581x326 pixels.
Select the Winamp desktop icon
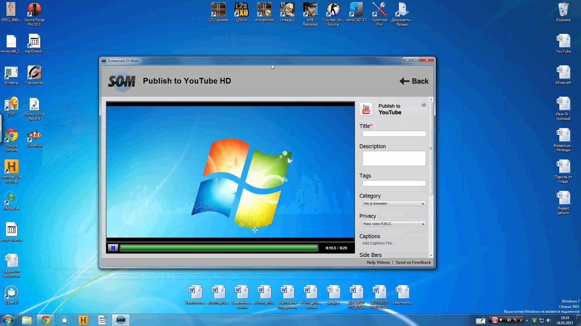tap(11, 76)
